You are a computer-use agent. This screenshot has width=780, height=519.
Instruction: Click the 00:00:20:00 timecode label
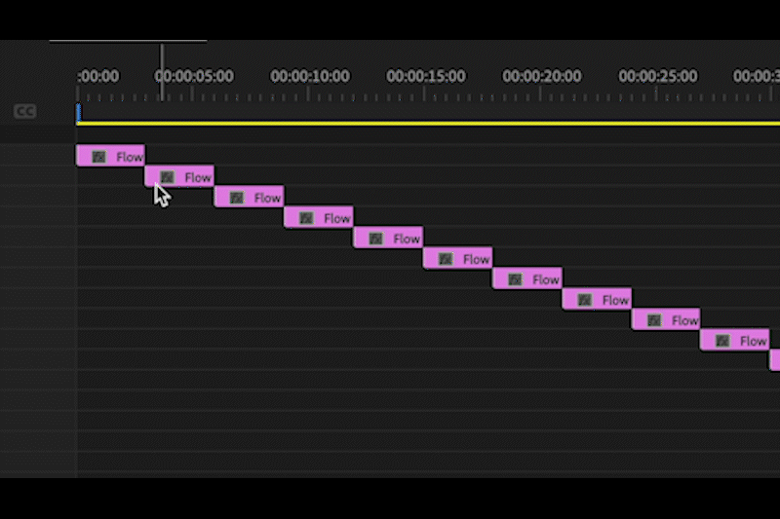[x=542, y=76]
